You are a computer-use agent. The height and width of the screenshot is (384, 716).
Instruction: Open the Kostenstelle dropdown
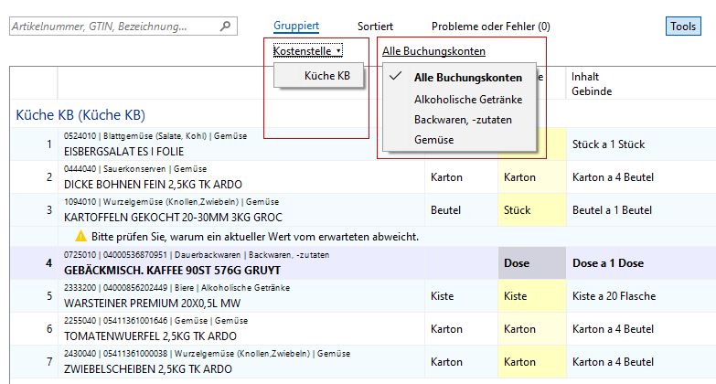click(x=307, y=51)
